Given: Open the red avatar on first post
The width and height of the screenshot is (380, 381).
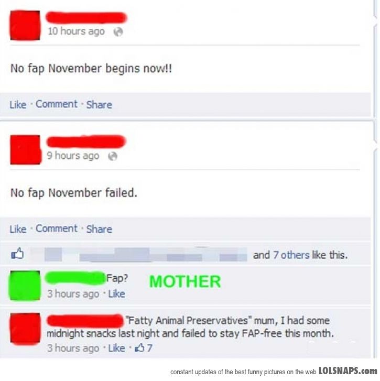Looking at the screenshot, I should 25,25.
